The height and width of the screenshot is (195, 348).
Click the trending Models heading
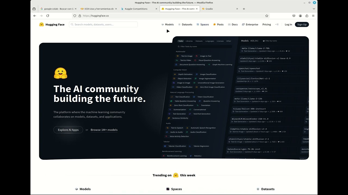point(85,189)
